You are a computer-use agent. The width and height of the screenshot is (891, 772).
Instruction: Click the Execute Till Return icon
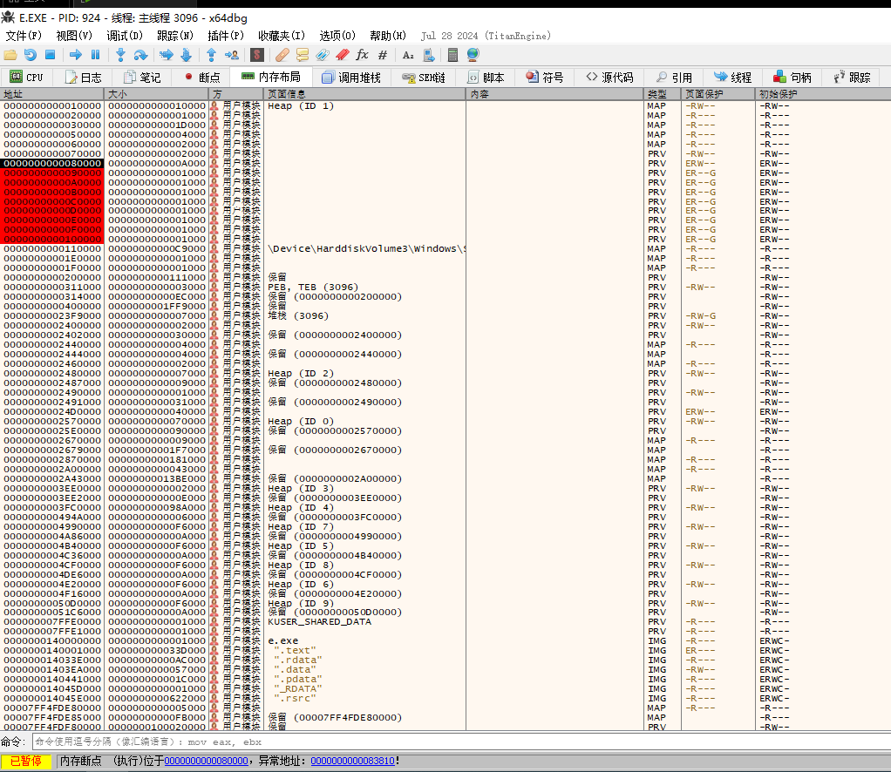[211, 55]
